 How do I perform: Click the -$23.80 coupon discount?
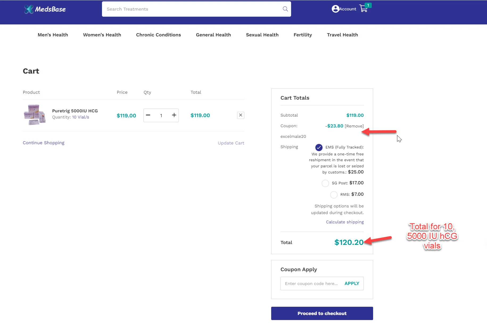tap(334, 126)
